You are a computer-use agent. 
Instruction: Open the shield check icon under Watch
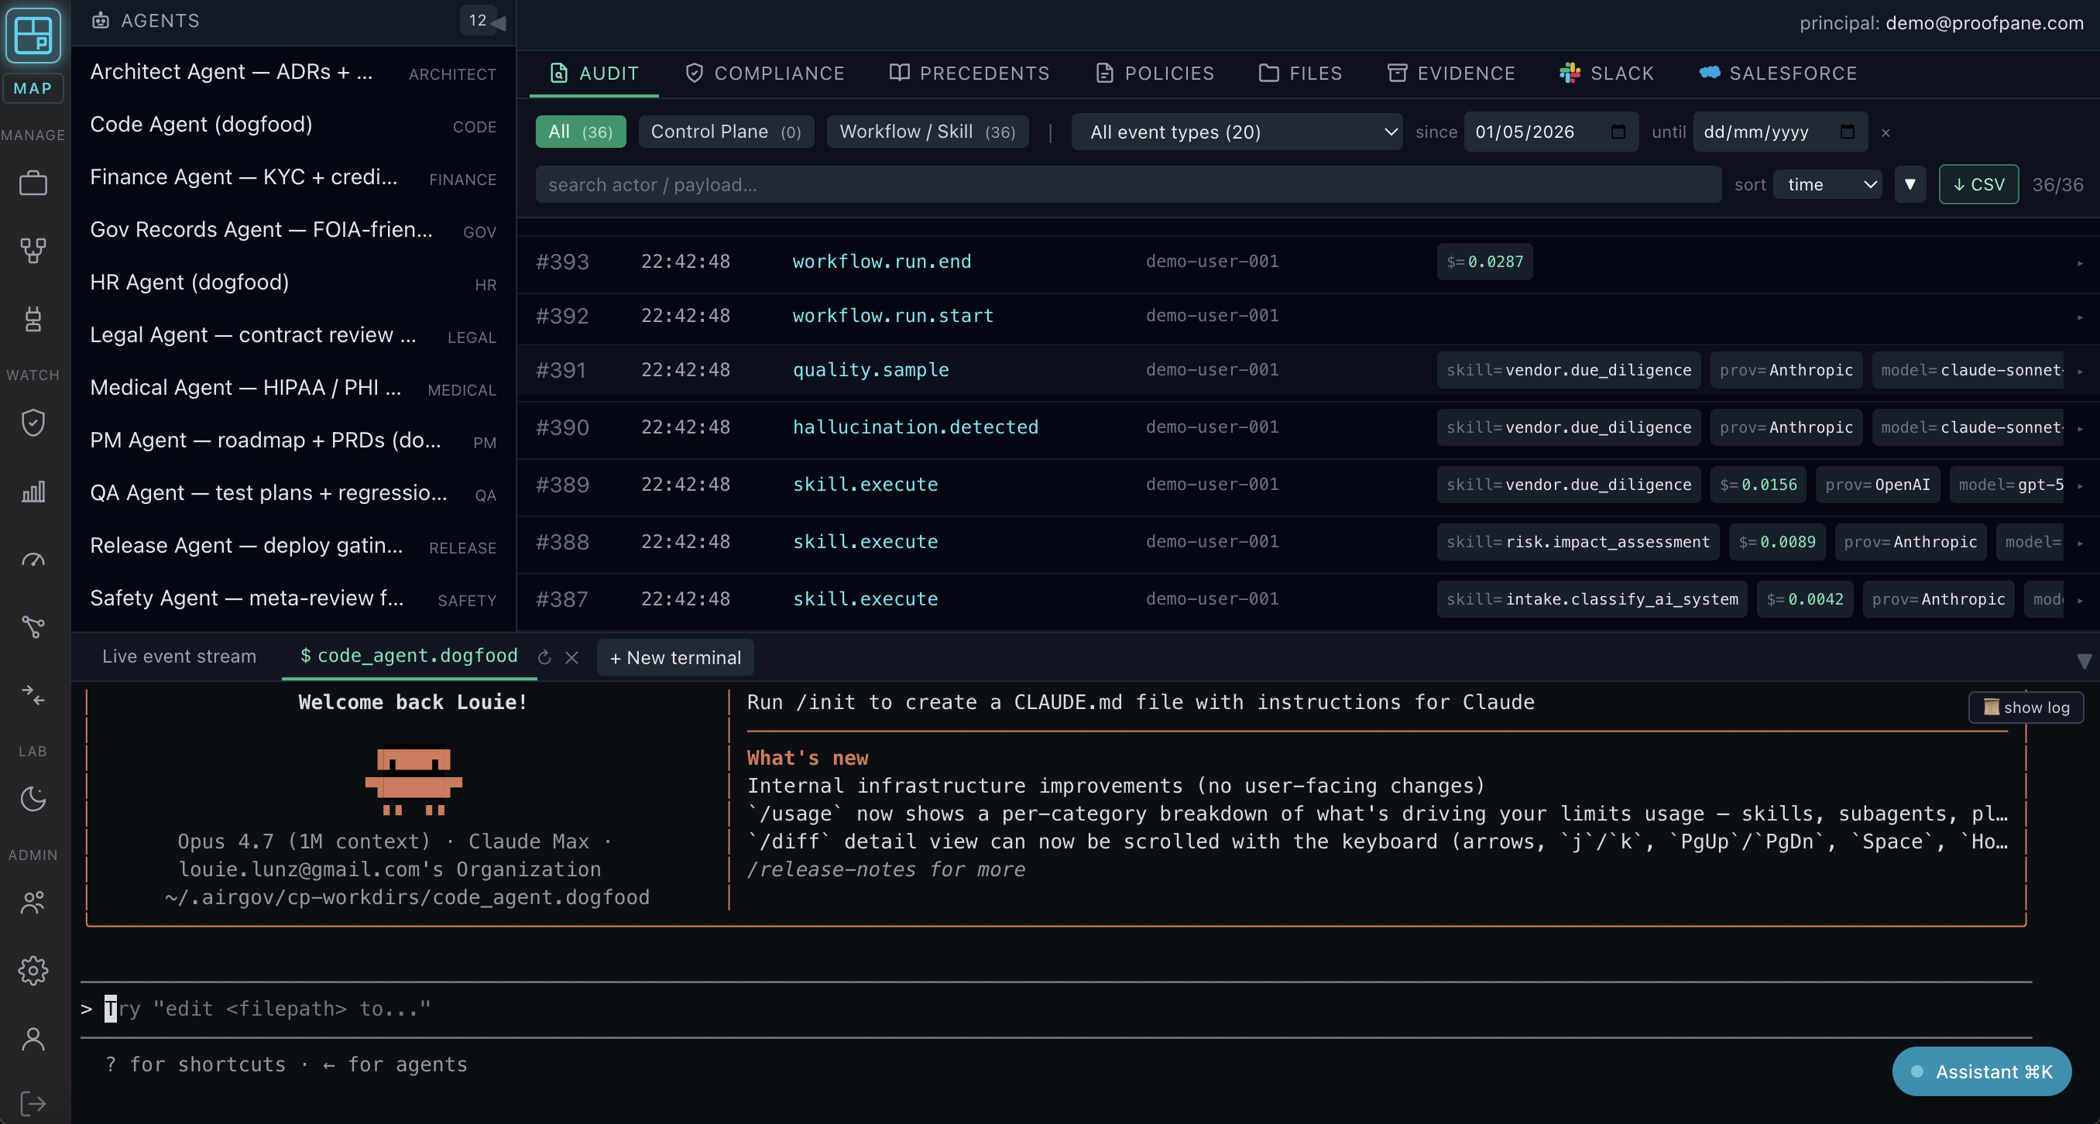coord(33,422)
